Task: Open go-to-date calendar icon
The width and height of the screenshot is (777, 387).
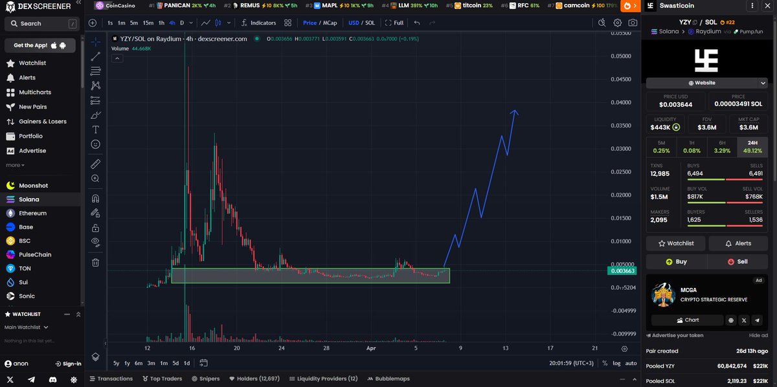Action: click(x=203, y=363)
